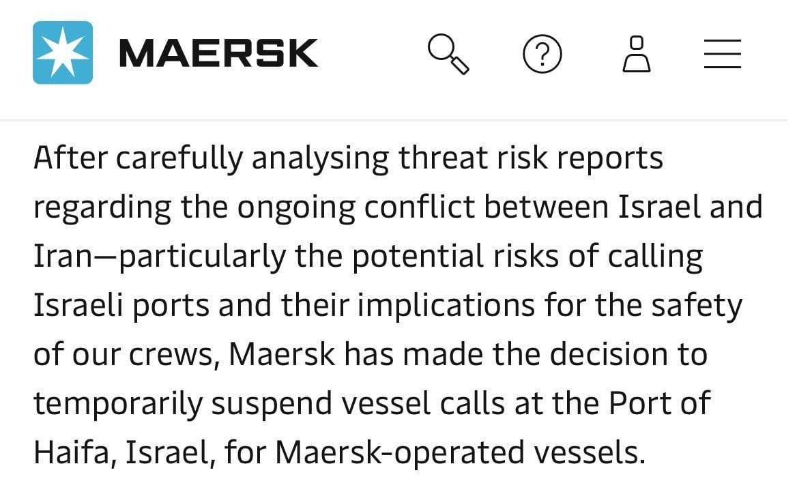Click the MAERSK wordmark in header

point(218,53)
